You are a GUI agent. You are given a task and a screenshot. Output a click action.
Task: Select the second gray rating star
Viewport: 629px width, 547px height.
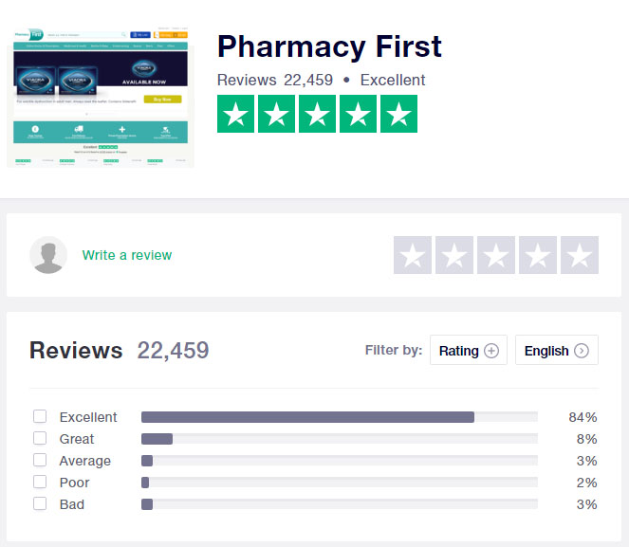tap(454, 255)
